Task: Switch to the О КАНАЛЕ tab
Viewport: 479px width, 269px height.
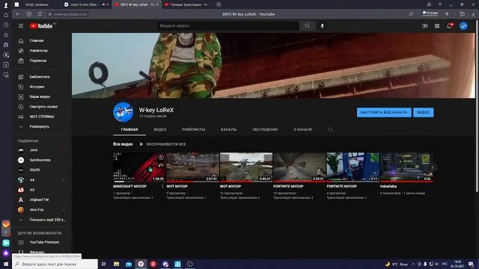Action: coord(302,129)
